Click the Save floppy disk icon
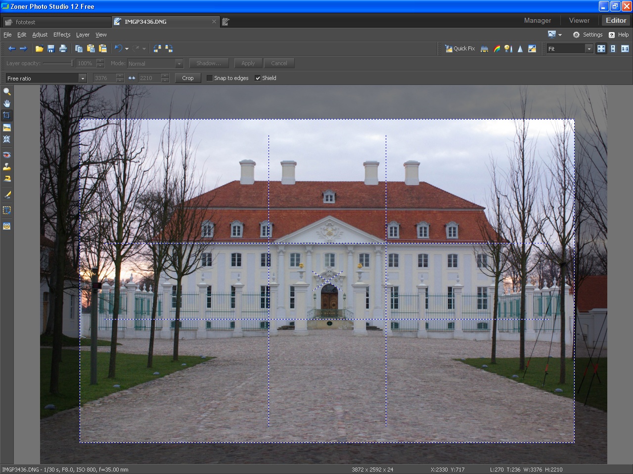 point(51,49)
